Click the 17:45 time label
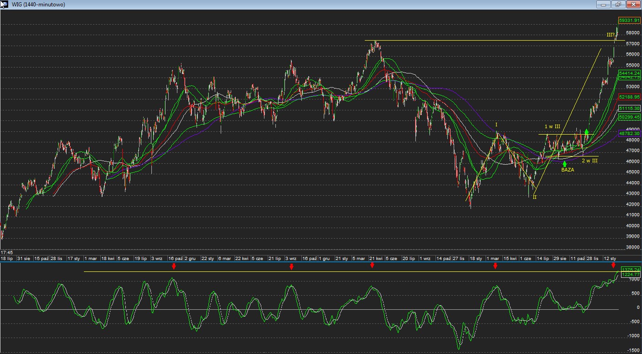642x354 pixels. [x=6, y=252]
